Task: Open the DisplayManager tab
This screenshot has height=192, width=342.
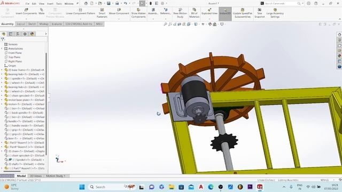Action: point(32,34)
